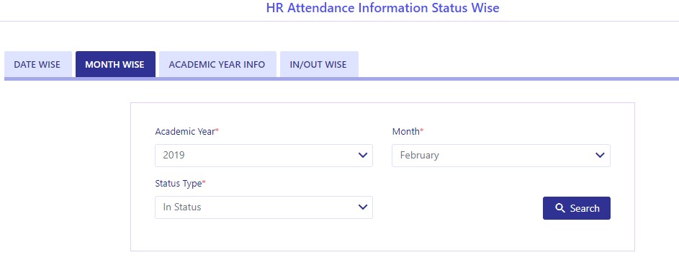Go to the IN/OUT WISE tab
This screenshot has height=273, width=679.
319,64
